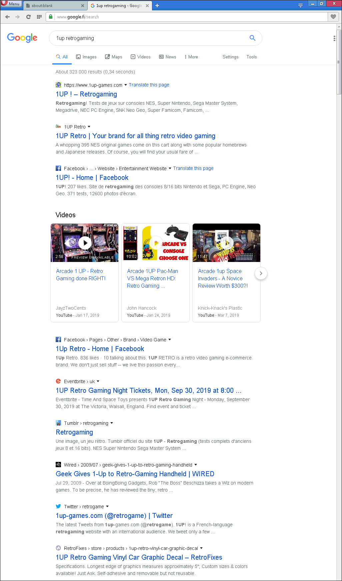Screen dimensions: 342x581
Task: Open 1Up Retro - Home | Facebook result
Action: (100, 349)
